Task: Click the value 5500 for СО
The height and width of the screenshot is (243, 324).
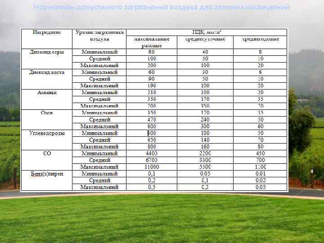Action: point(205,167)
